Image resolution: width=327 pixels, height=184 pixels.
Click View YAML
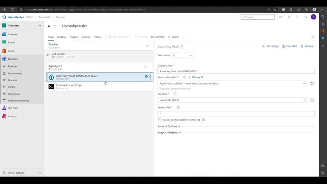point(290,47)
